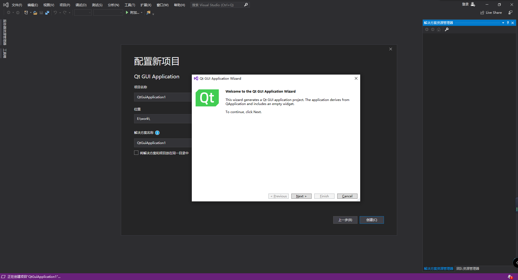Toggle the pin on the 解决方案资源管理器 panel

tap(508, 23)
